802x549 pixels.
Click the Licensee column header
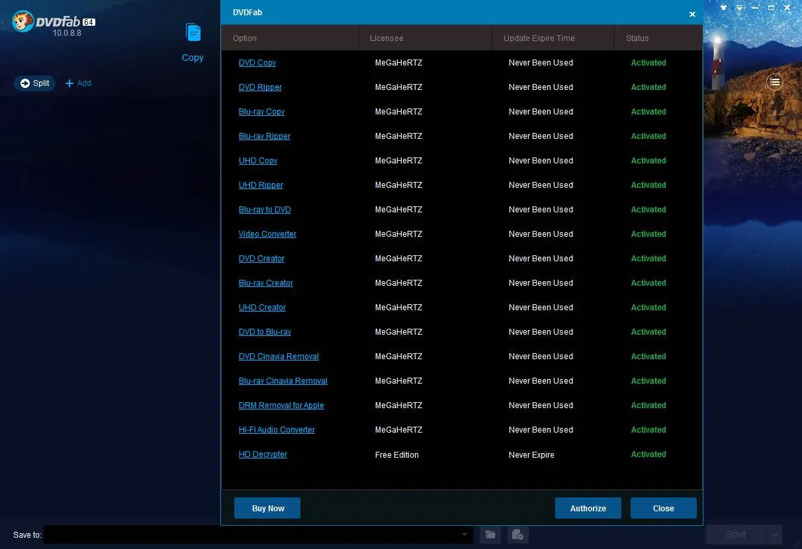[425, 38]
